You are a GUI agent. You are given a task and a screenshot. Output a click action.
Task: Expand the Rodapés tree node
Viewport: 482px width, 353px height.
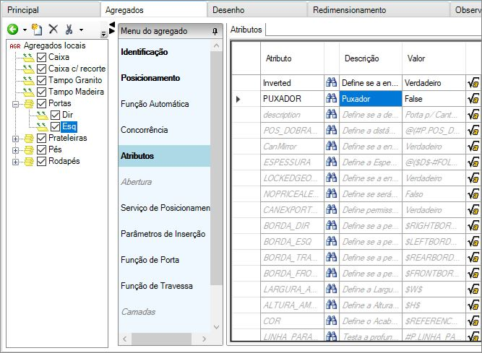point(15,162)
